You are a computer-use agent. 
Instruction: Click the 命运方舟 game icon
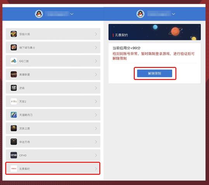14,142
